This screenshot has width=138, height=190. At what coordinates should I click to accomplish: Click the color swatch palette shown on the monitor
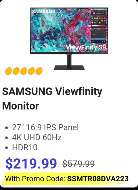[x=98, y=20]
